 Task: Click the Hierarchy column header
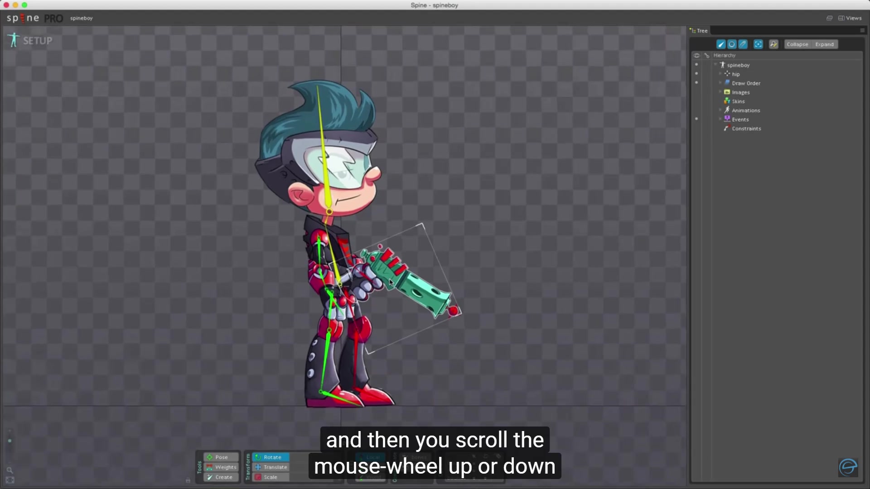coord(724,55)
